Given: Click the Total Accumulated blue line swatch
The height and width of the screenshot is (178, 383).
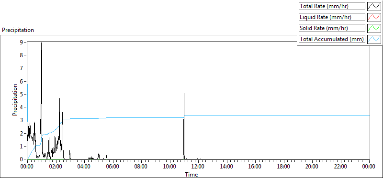Looking at the screenshot, I should pos(374,39).
